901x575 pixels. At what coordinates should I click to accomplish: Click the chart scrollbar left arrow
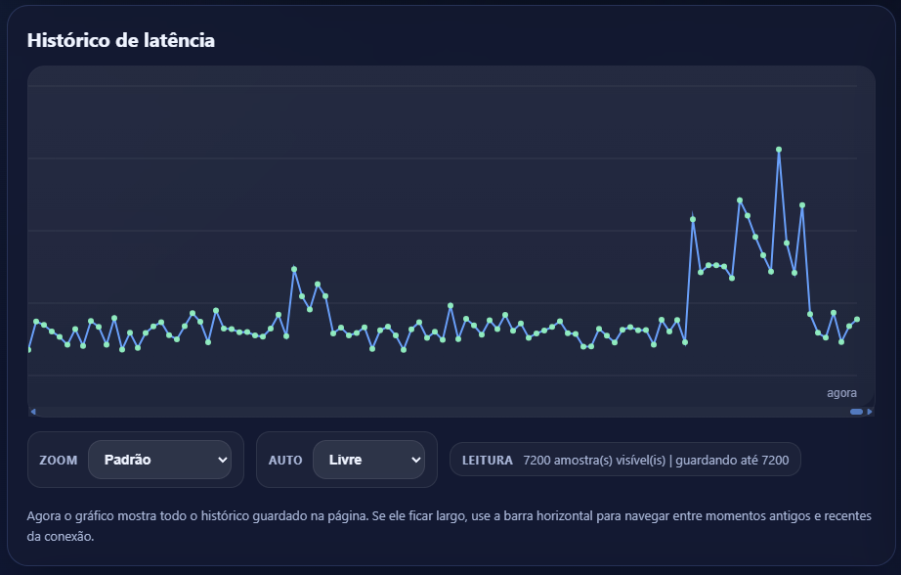[33, 412]
